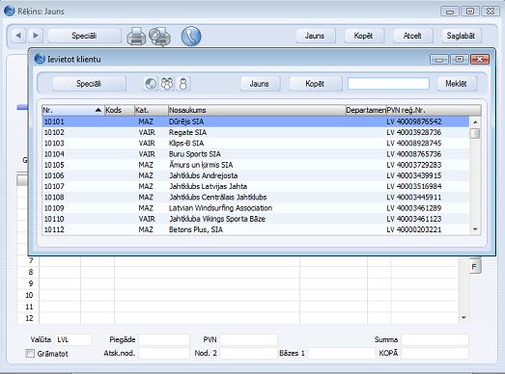
Task: Click Kopēt in Ievietot klientu window
Action: 315,84
